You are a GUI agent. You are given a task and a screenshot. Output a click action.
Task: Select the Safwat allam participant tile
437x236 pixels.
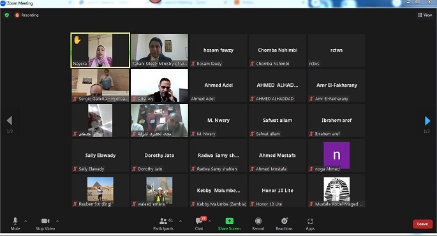[x=278, y=121]
